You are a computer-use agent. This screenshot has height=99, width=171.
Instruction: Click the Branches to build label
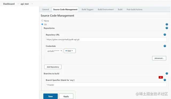52,73
